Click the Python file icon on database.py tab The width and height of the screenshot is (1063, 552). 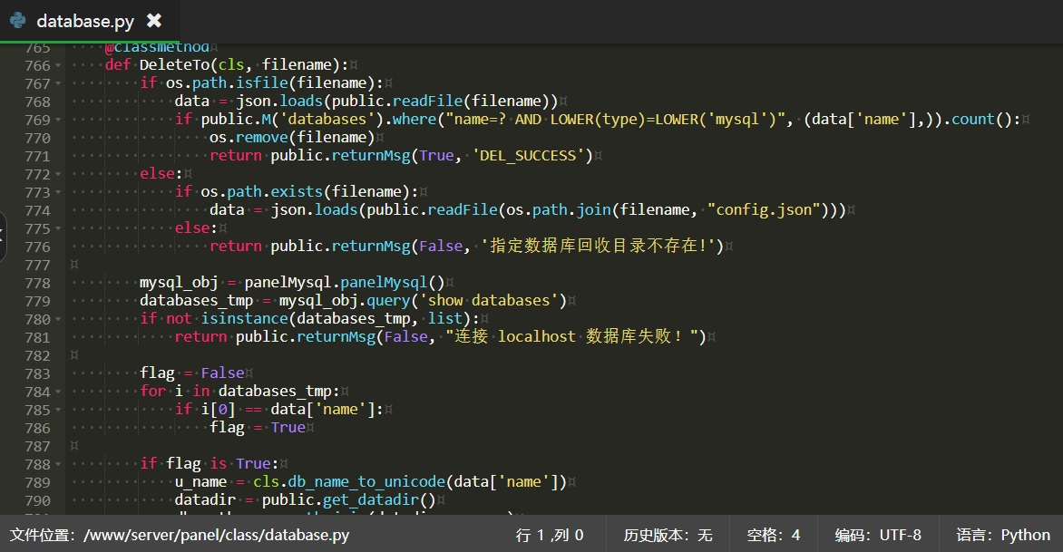pyautogui.click(x=17, y=20)
